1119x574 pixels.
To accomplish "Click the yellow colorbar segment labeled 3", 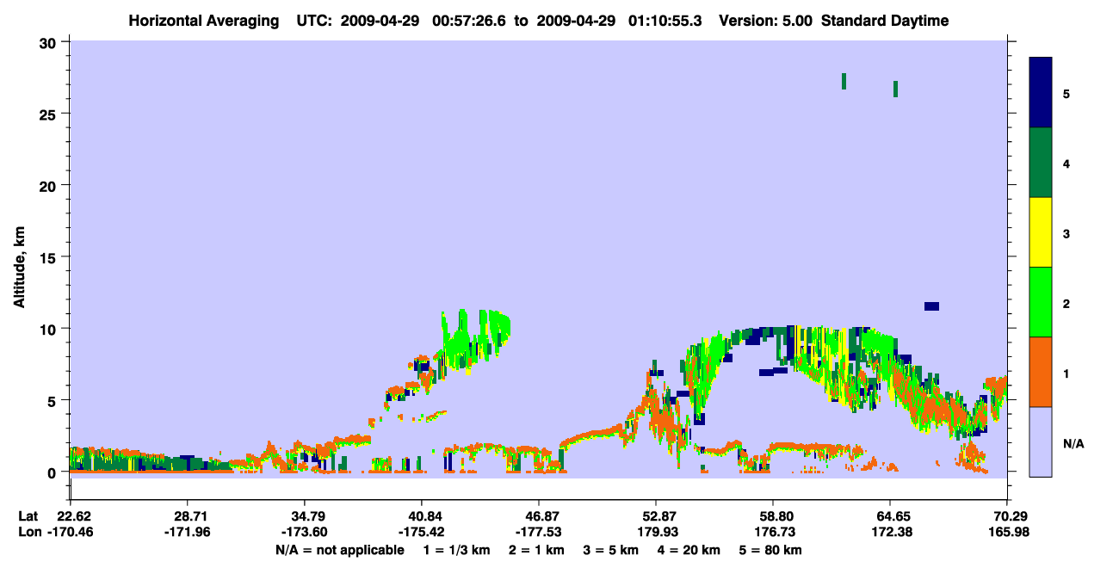I will pyautogui.click(x=1041, y=232).
